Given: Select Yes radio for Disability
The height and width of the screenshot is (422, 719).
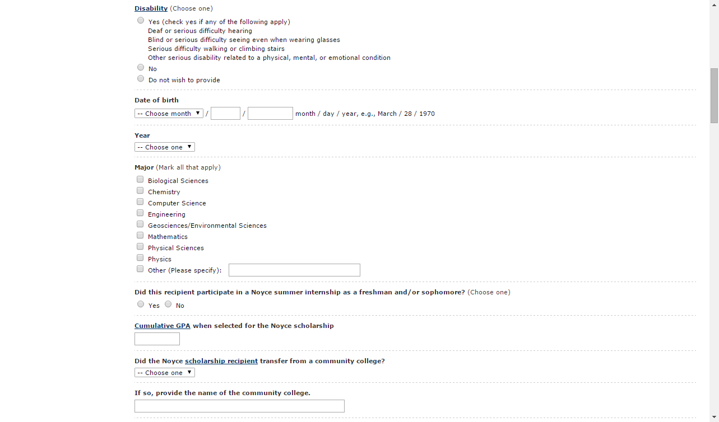Looking at the screenshot, I should point(141,21).
